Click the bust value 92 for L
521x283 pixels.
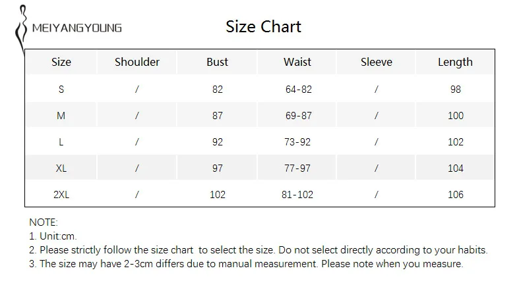[218, 142]
